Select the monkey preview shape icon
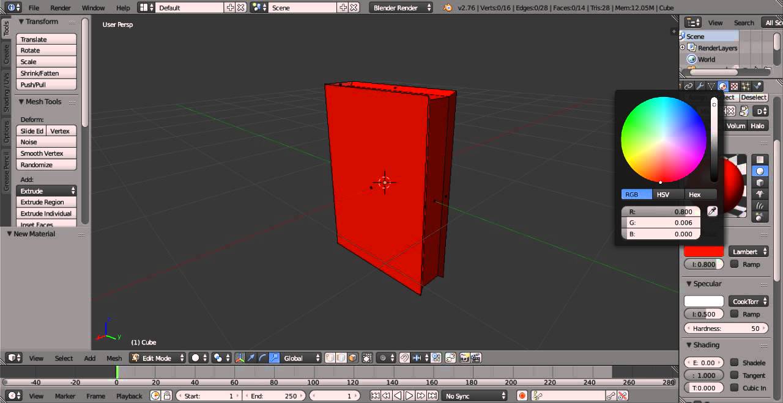The width and height of the screenshot is (783, 403). pyautogui.click(x=760, y=194)
